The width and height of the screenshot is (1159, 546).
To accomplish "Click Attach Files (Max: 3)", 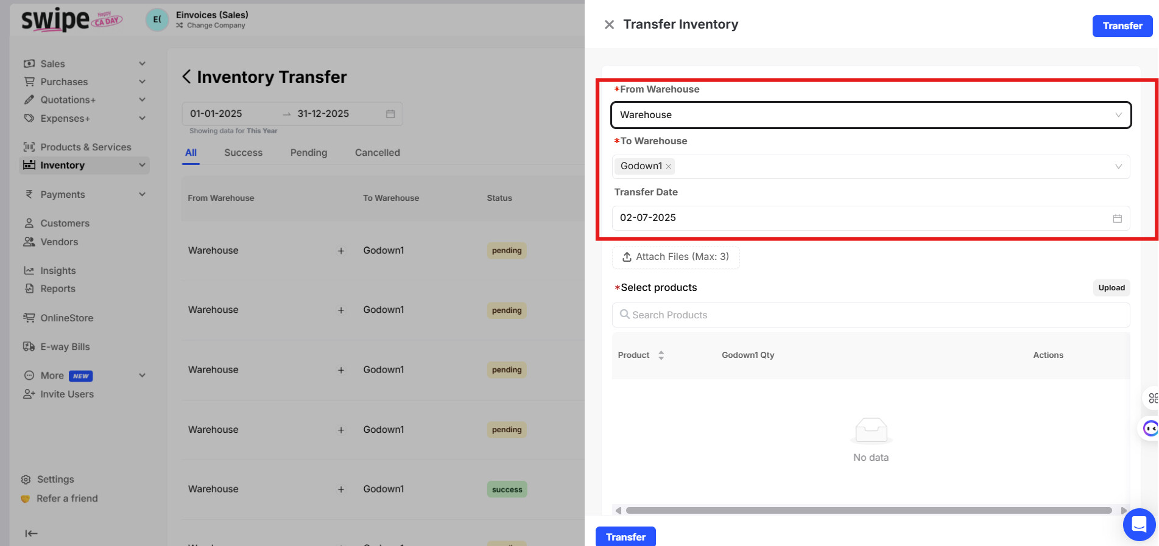I will tap(675, 257).
